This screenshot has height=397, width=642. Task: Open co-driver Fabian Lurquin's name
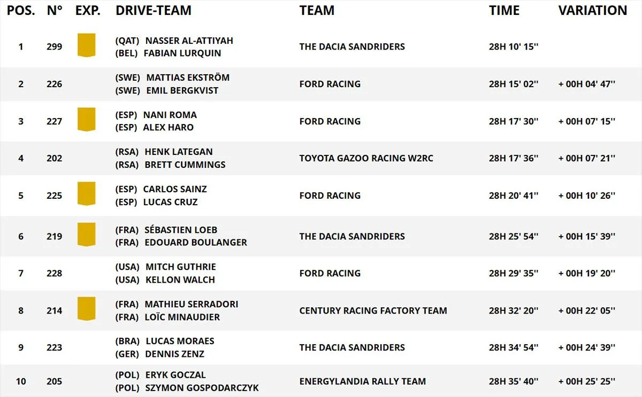(182, 53)
